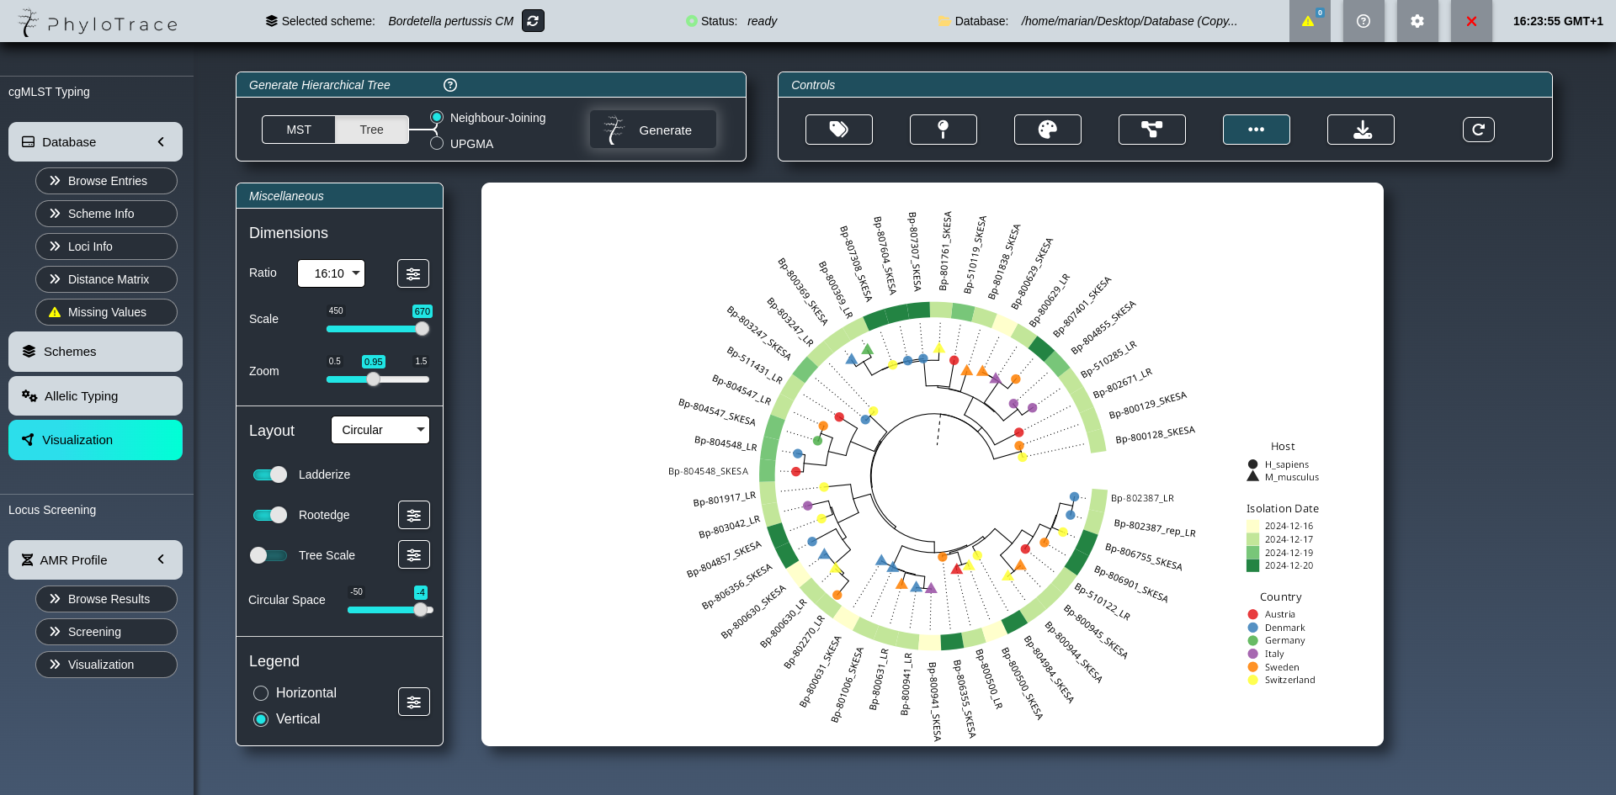
Task: Click the reload scheme icon
Action: [533, 21]
